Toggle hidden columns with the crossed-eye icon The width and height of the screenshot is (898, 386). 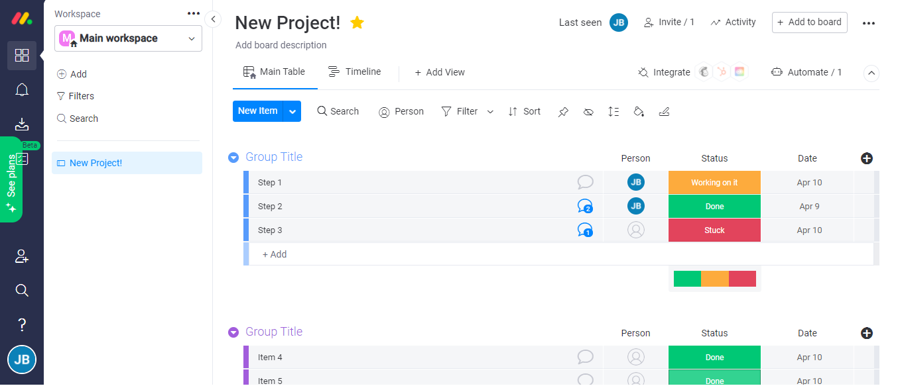[x=588, y=111]
